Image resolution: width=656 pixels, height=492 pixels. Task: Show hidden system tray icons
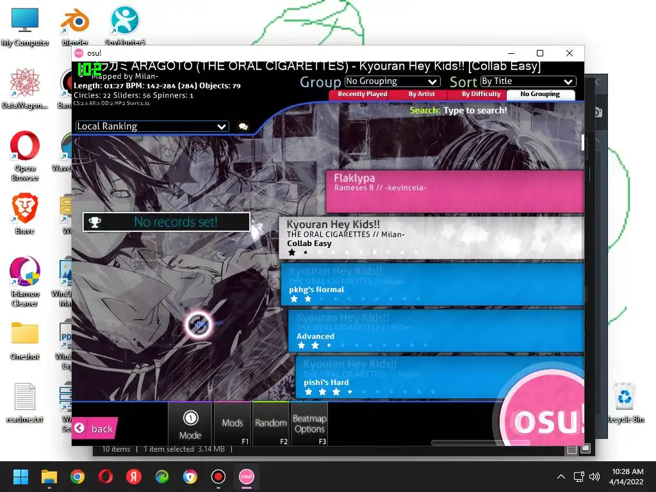(561, 477)
